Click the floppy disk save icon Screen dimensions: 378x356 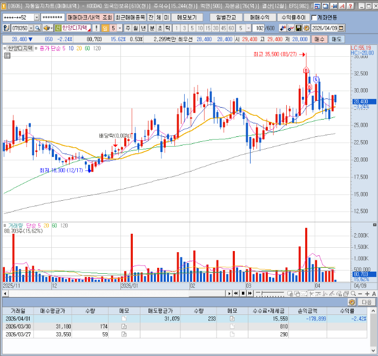(299, 28)
